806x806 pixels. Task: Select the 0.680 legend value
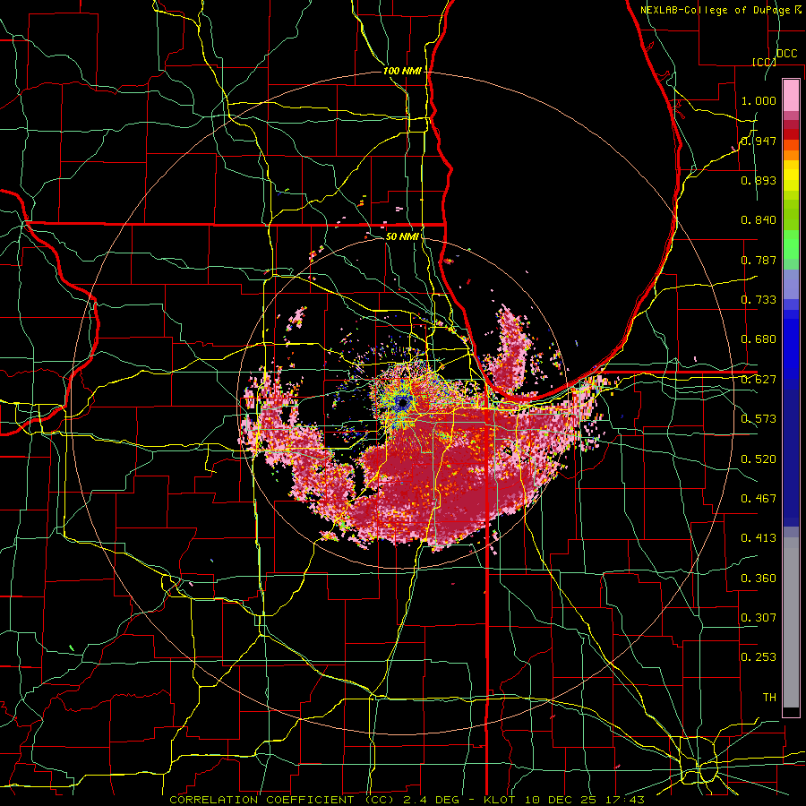tap(759, 339)
